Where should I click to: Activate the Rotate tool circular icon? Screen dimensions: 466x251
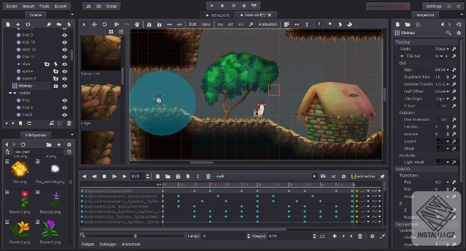(105, 25)
